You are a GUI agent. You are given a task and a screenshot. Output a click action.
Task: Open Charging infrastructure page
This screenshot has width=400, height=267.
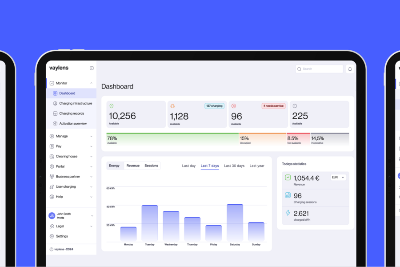72,104
